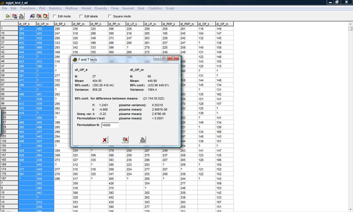Click the Permutation N input field

coord(110,125)
